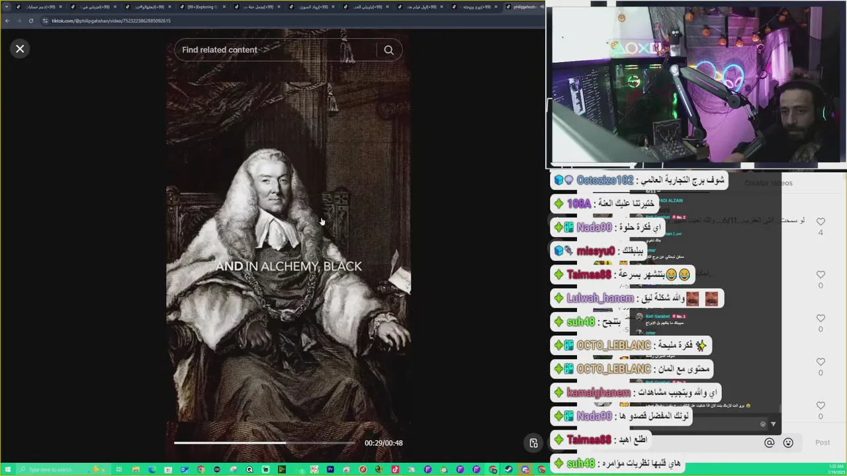Open Steam from taskbar
Image resolution: width=847 pixels, height=476 pixels.
pos(508,469)
